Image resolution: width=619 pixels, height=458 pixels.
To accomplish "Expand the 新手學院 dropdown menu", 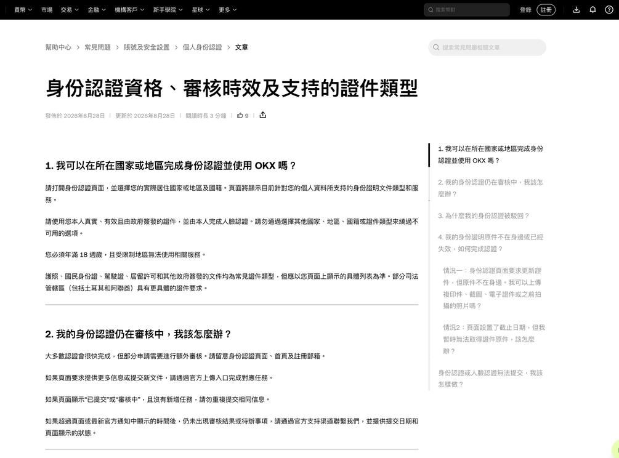I will pos(168,10).
